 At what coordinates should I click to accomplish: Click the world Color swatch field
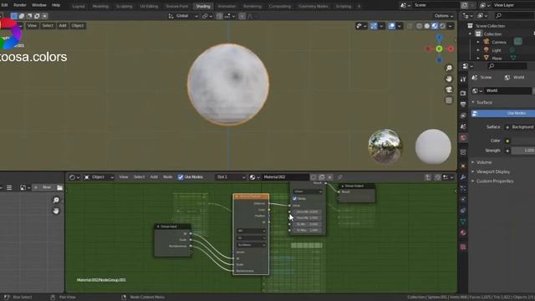click(x=523, y=140)
